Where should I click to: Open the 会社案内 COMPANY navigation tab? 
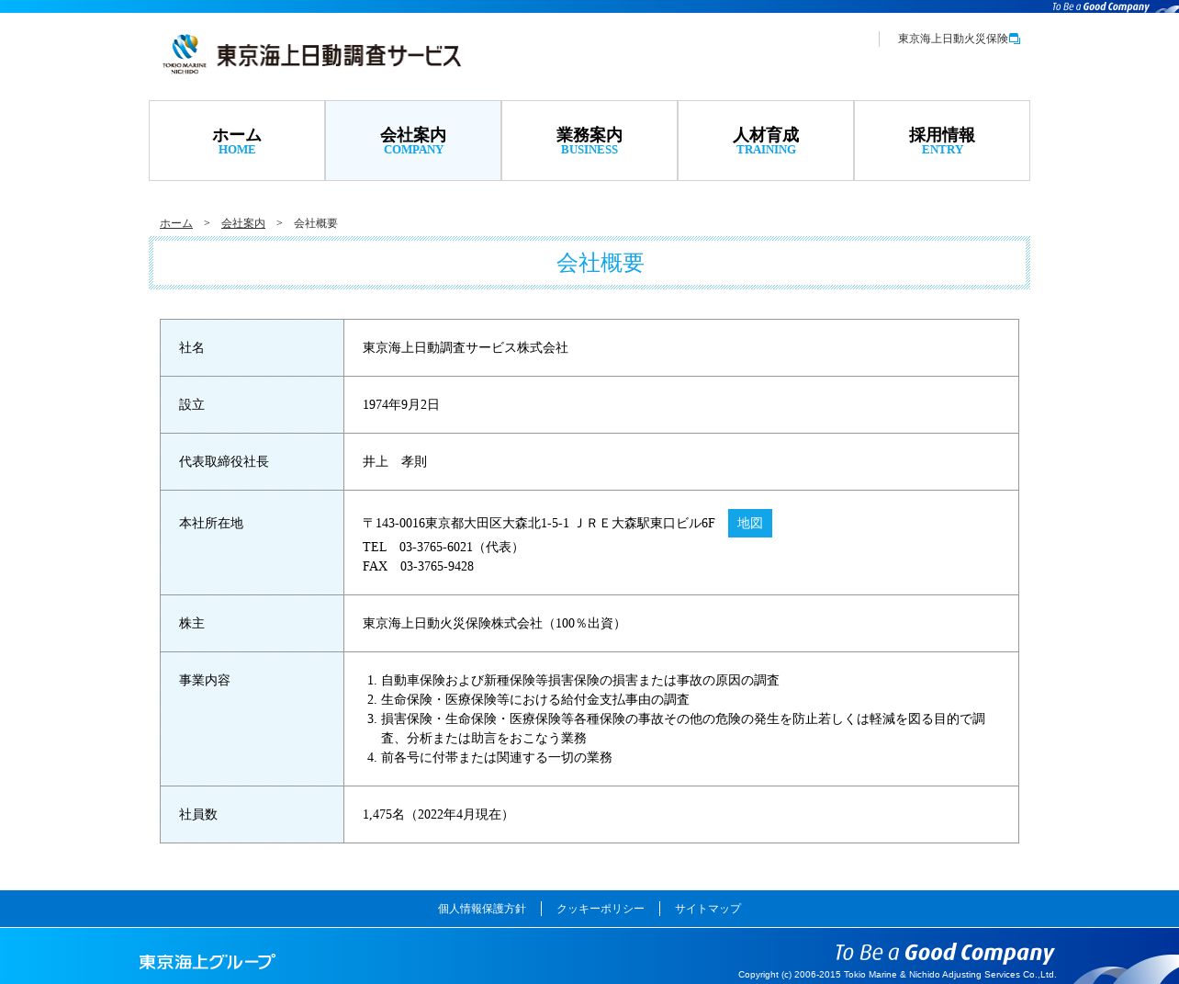(x=413, y=141)
